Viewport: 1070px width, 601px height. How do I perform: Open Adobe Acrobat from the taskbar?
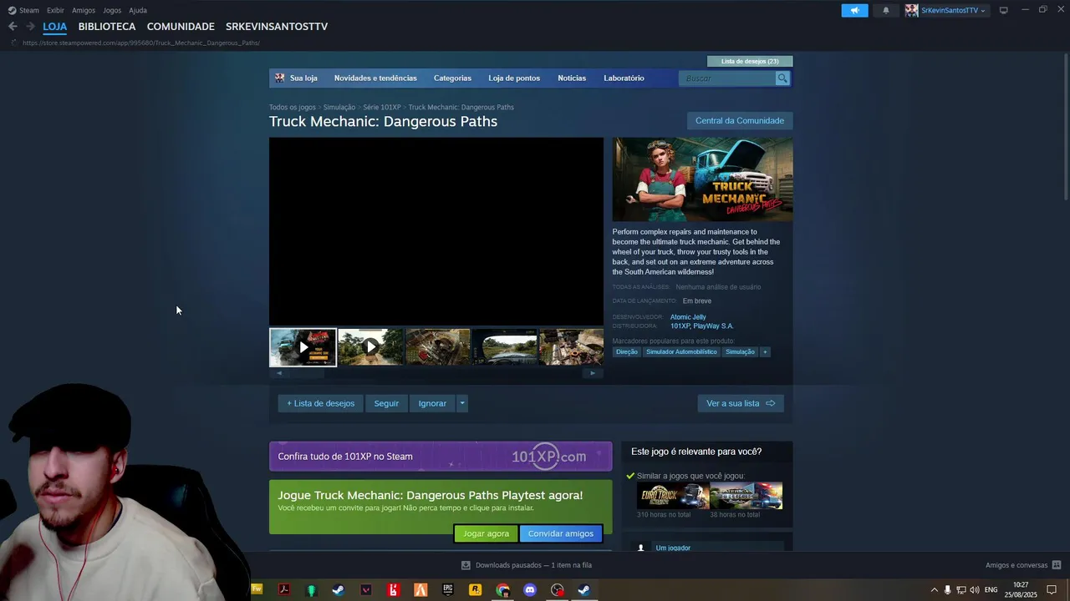click(x=284, y=590)
